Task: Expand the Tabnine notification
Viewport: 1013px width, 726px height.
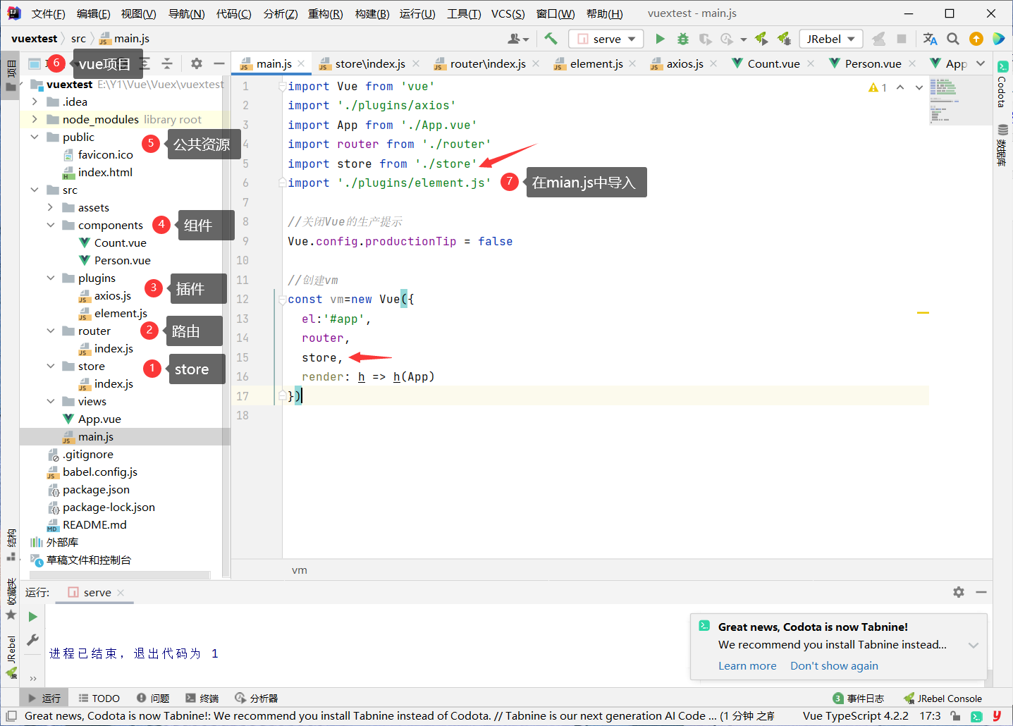Action: 974,645
